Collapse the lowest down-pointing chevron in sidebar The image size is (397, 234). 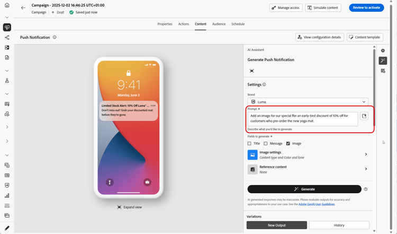click(7, 155)
